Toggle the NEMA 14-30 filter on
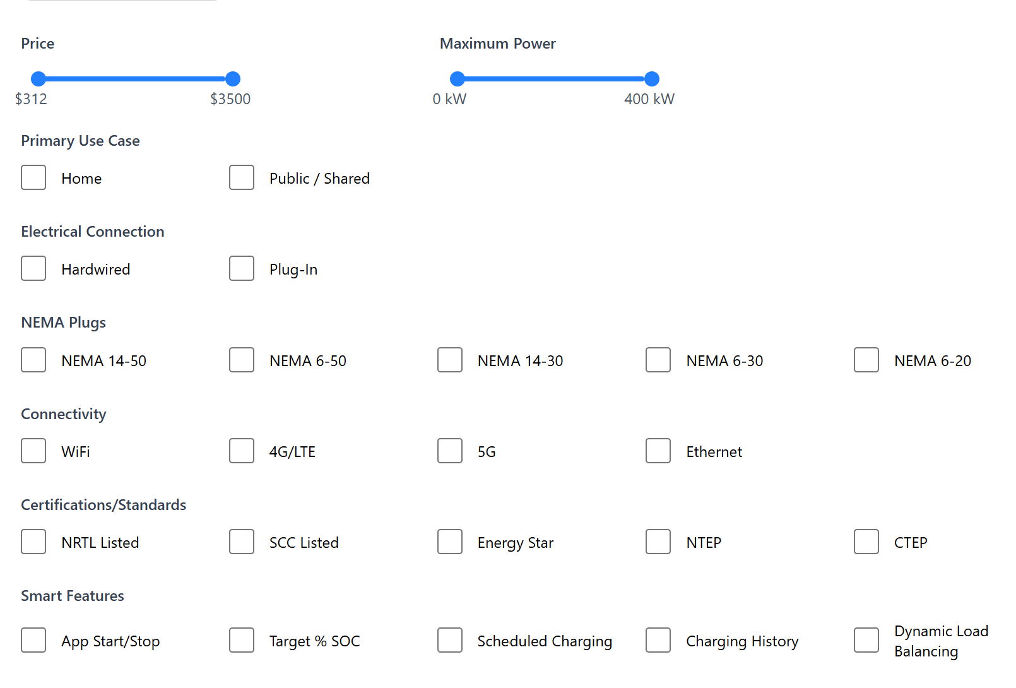 449,360
